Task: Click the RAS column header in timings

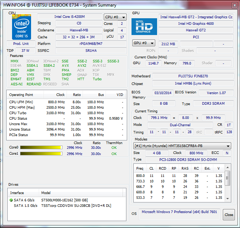Action: click(x=185, y=169)
